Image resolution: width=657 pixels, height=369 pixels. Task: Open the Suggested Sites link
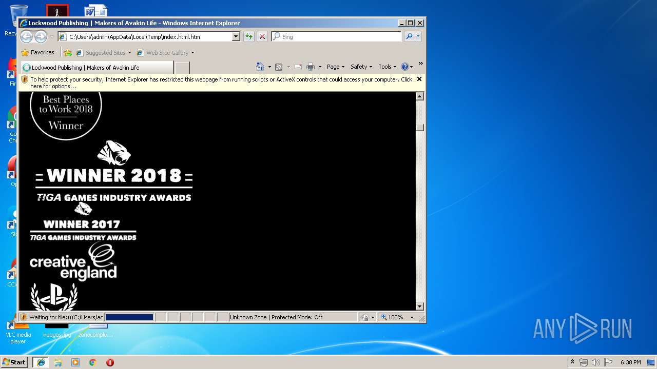(x=103, y=52)
